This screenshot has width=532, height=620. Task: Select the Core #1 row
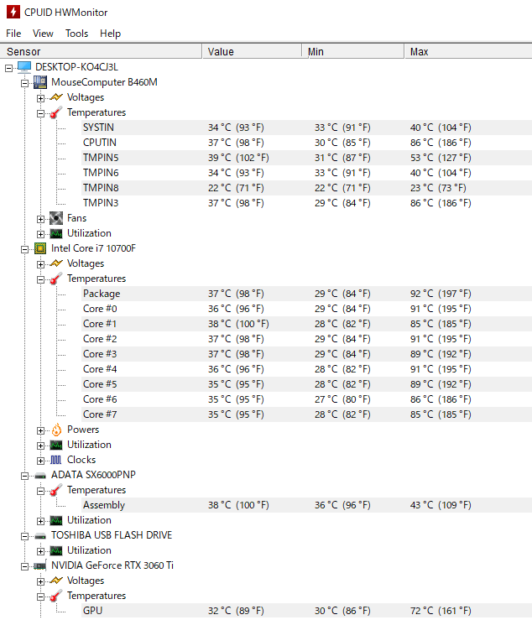(306, 324)
